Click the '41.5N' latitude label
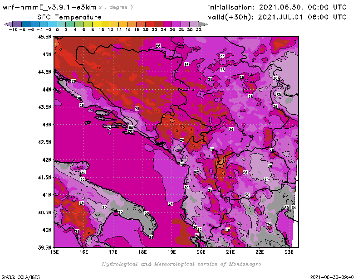The height and width of the screenshot is (280, 363). pos(44,177)
